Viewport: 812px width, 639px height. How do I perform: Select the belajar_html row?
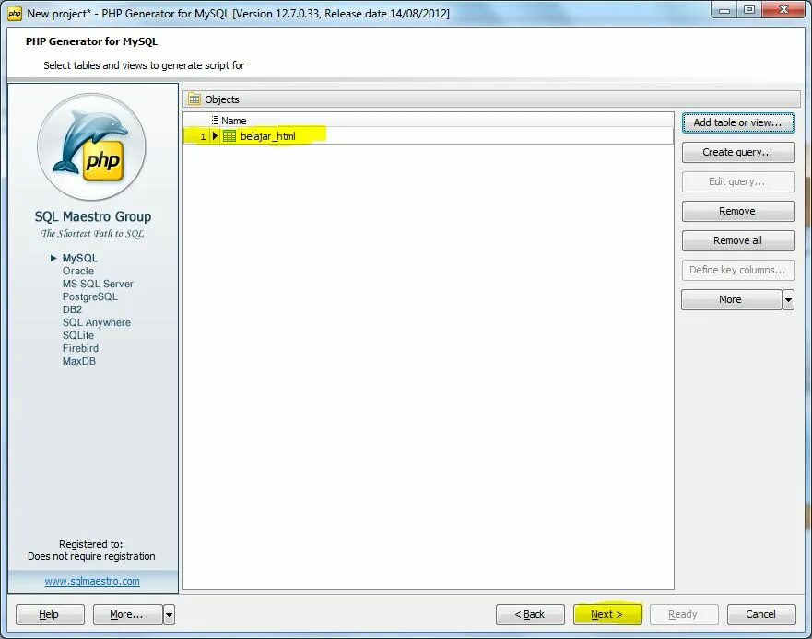coord(429,136)
